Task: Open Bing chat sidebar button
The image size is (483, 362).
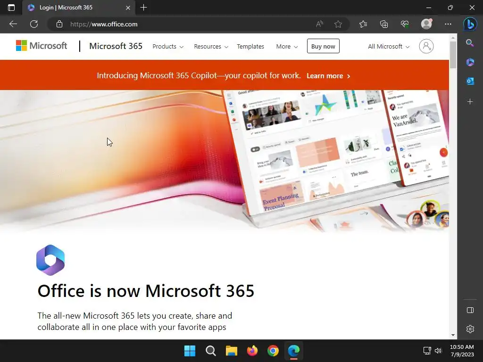Action: coord(470,24)
